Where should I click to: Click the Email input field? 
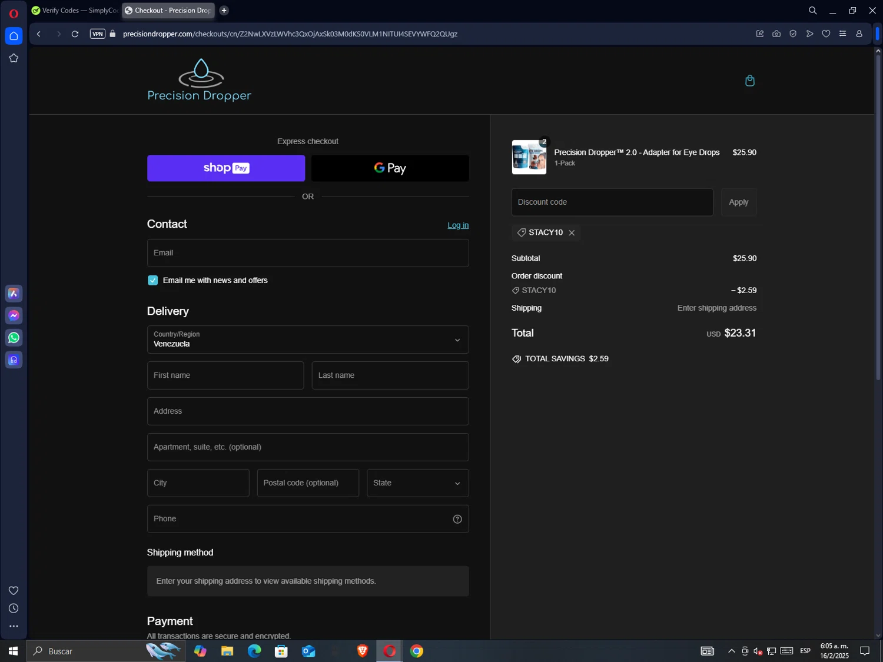308,253
